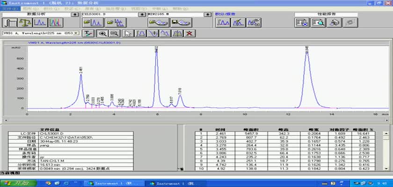Choose the arrow pointer tool
393x187 pixels.
click(x=129, y=34)
